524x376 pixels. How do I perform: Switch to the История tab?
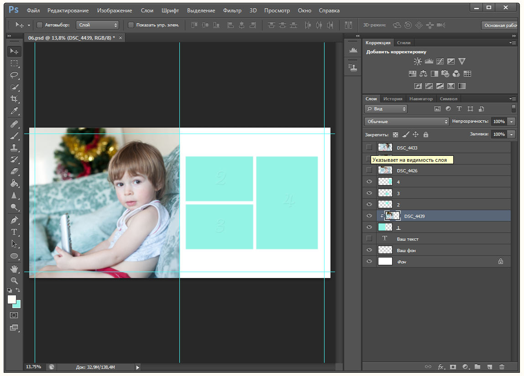pos(393,98)
